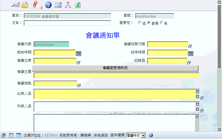Click the 主旨 text input field

tap(67, 23)
